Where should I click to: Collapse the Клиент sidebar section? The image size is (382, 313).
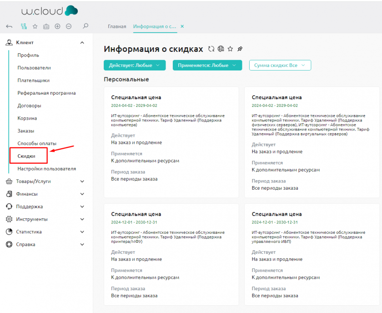click(x=82, y=43)
